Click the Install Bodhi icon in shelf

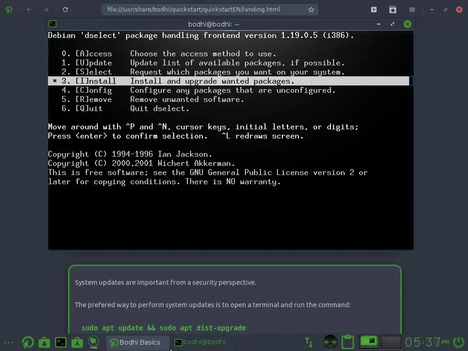click(x=94, y=342)
